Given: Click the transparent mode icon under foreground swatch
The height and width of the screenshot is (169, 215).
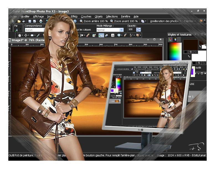Looking at the screenshot, I should tap(195, 52).
